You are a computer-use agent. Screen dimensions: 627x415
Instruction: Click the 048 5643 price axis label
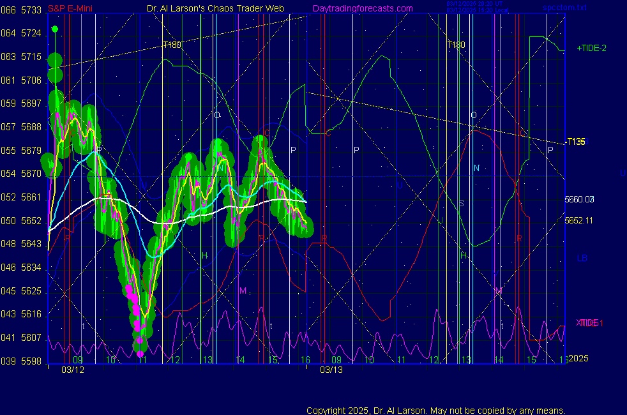tap(21, 243)
